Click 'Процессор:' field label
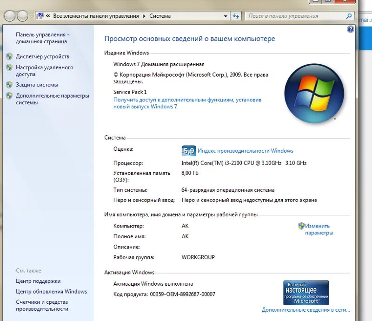 128,163
